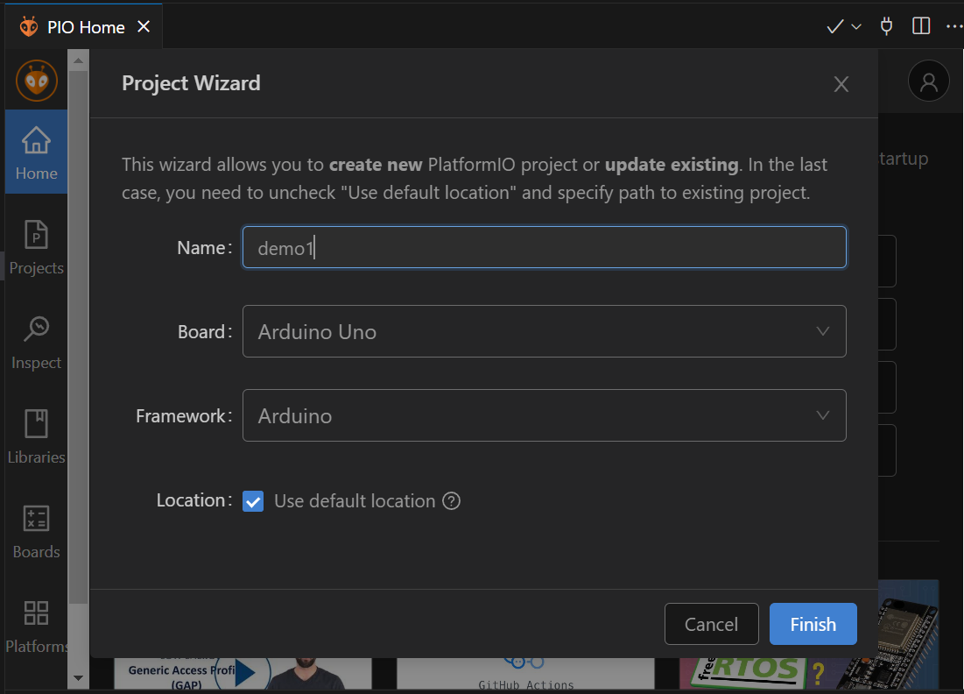Open the Libraries sidebar section
This screenshot has width=964, height=694.
coord(36,437)
